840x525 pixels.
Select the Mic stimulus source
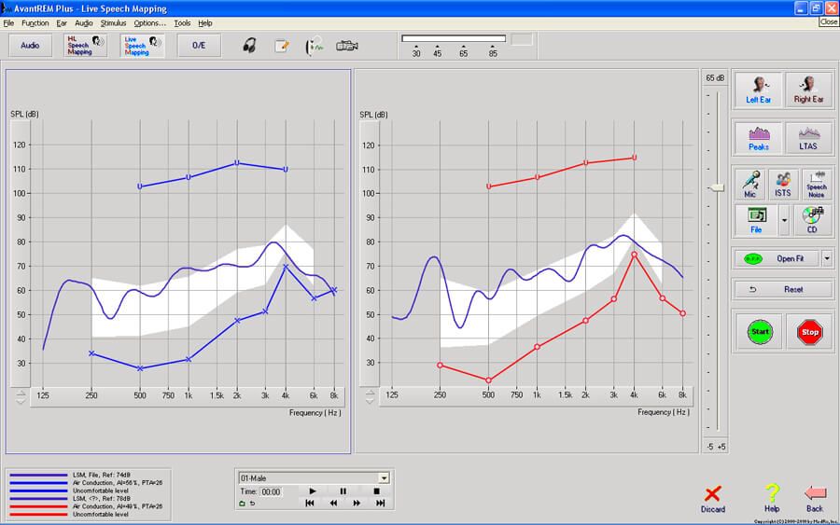(x=749, y=184)
